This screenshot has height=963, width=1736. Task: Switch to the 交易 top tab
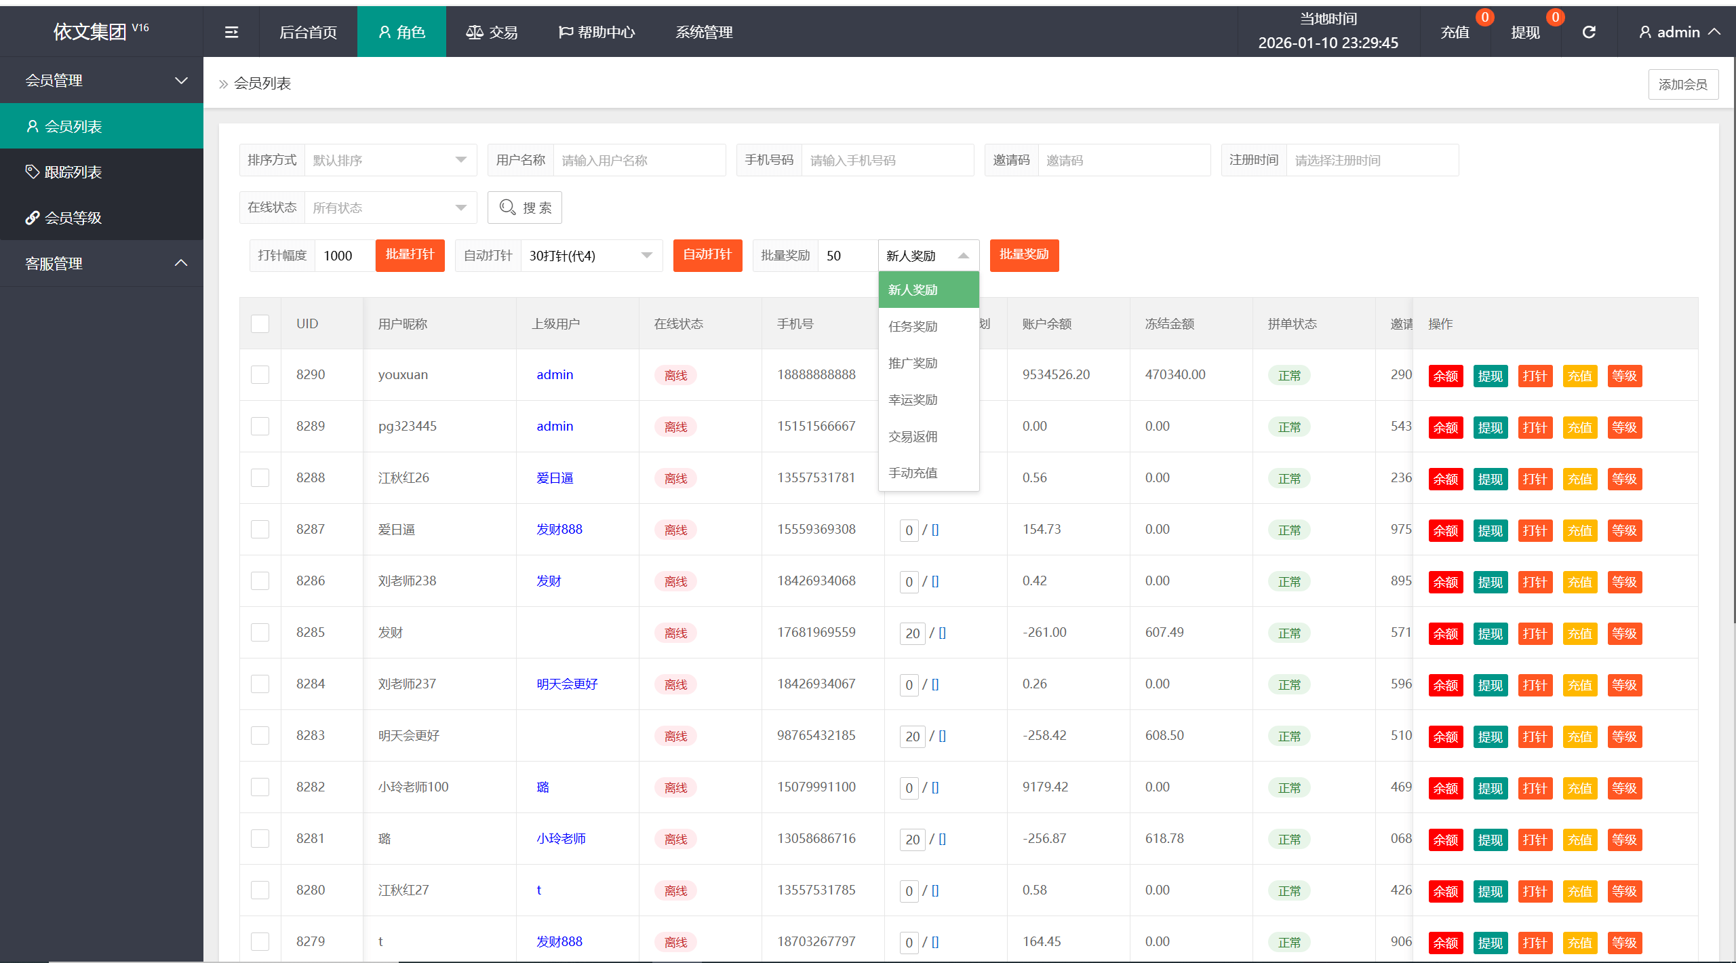492,32
